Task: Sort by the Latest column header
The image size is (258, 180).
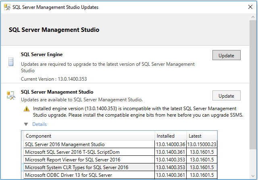Action: point(202,136)
